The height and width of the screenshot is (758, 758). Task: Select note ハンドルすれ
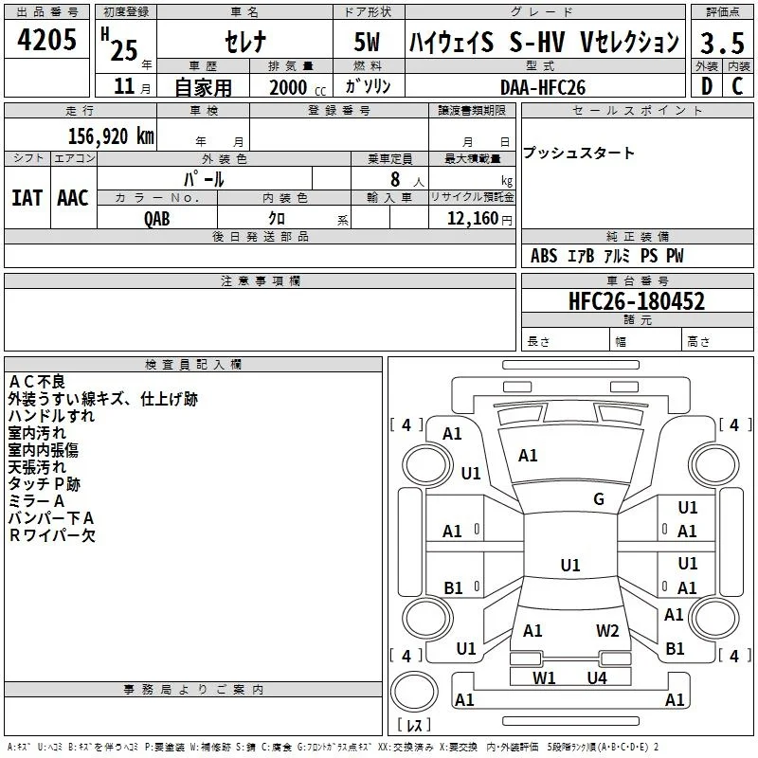coord(51,416)
